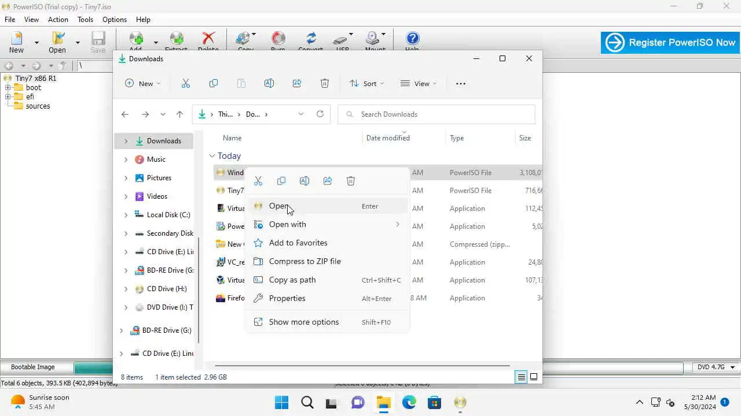Screen dimensions: 741x416
Task: Open the Sort dropdown
Action: (x=367, y=83)
